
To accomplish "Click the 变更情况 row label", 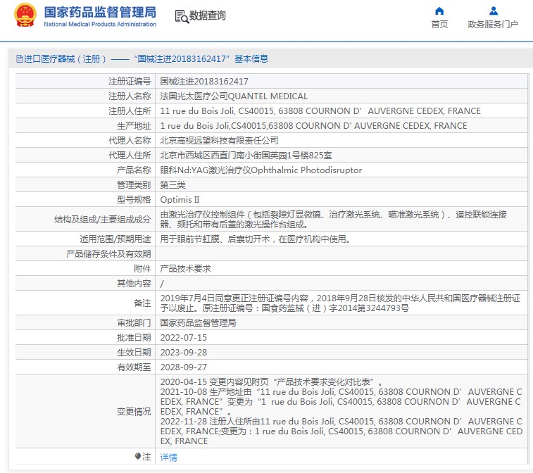I will [134, 412].
